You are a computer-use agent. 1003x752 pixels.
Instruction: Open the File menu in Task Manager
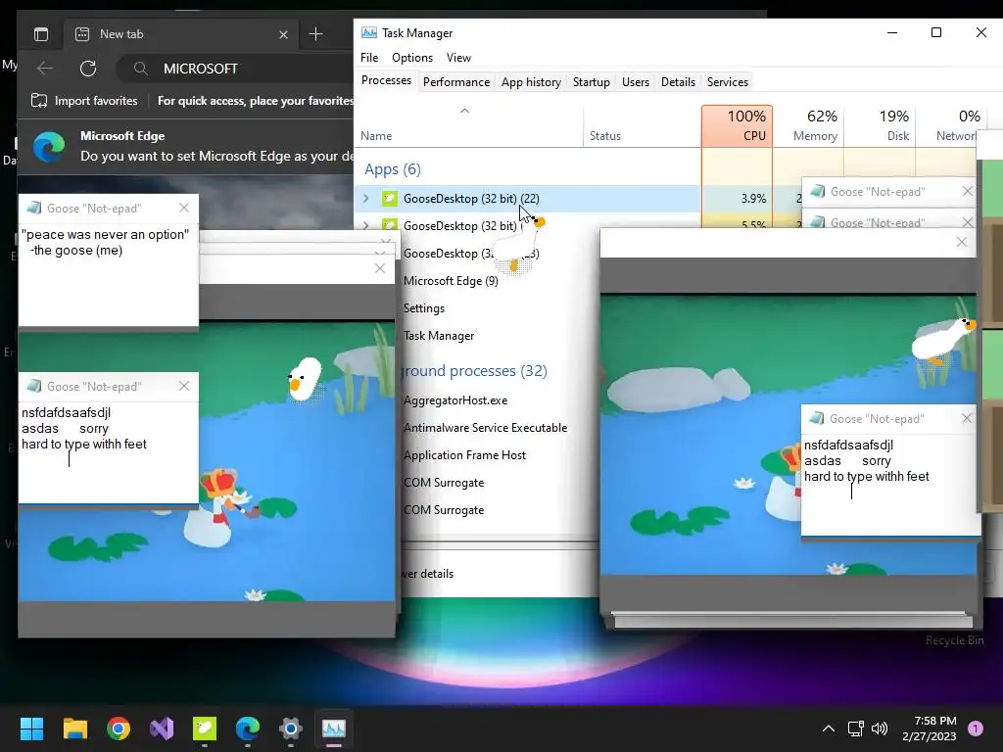pyautogui.click(x=369, y=58)
